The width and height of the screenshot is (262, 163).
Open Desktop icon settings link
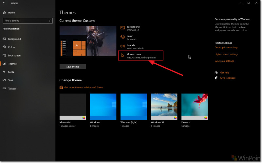click(226, 48)
